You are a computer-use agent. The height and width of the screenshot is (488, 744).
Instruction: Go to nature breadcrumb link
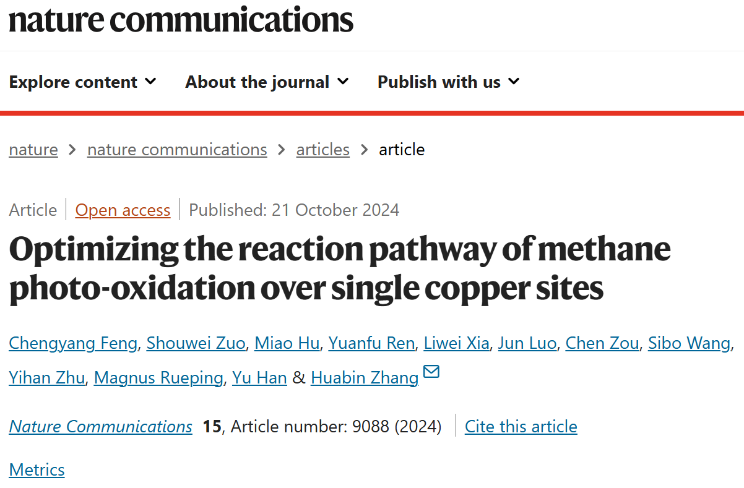coord(33,150)
